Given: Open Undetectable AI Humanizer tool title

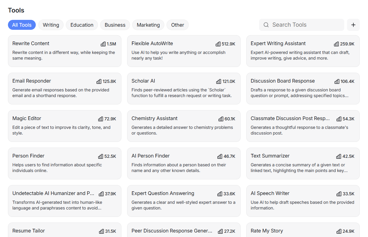Looking at the screenshot, I should pos(53,193).
